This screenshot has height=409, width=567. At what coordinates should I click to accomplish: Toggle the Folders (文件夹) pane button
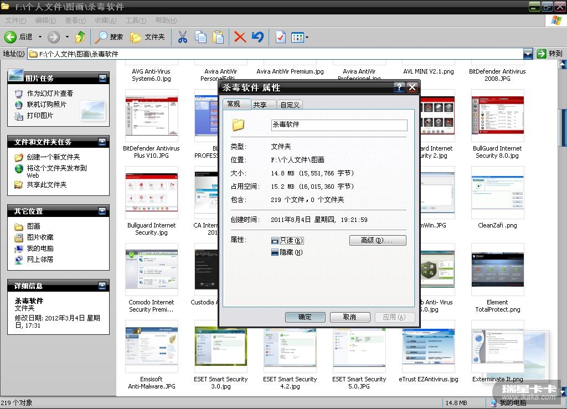[147, 37]
